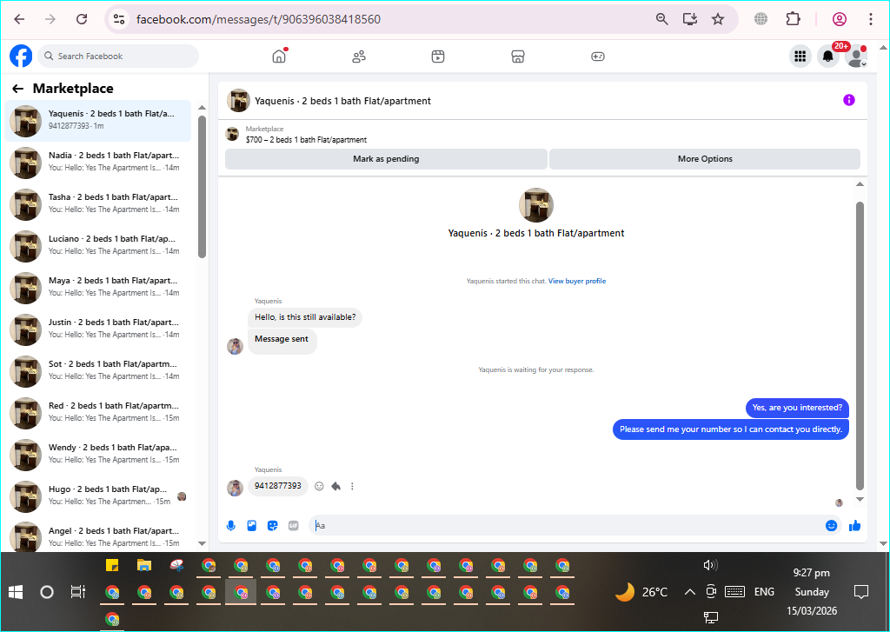Image resolution: width=890 pixels, height=632 pixels.
Task: Open the Windows notification center
Action: pos(861,592)
